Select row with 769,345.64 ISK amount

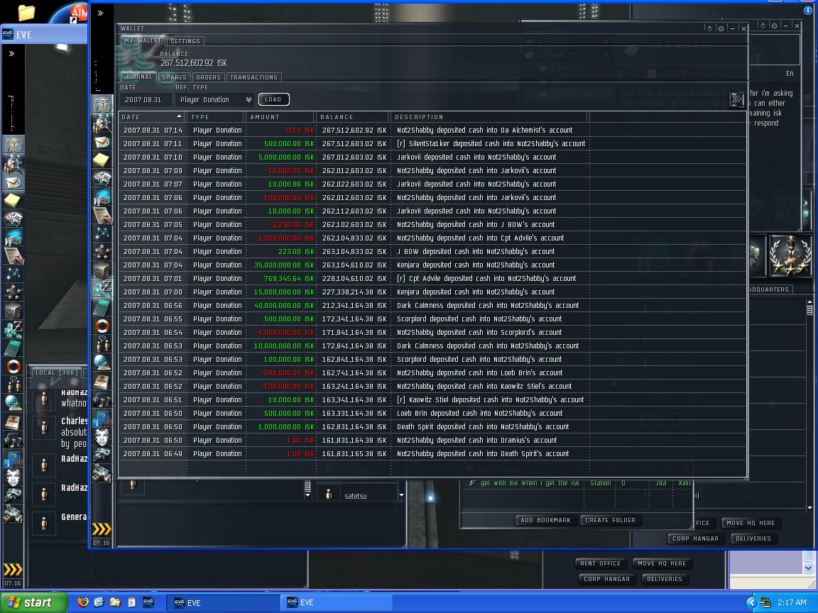click(432, 278)
